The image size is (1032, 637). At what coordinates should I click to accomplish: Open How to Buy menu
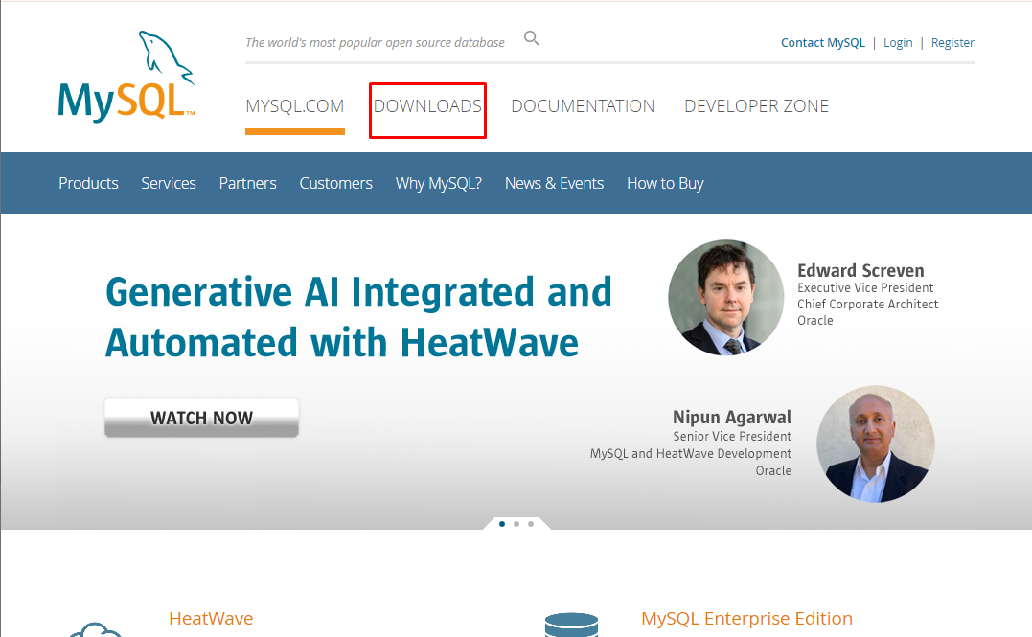pos(665,183)
